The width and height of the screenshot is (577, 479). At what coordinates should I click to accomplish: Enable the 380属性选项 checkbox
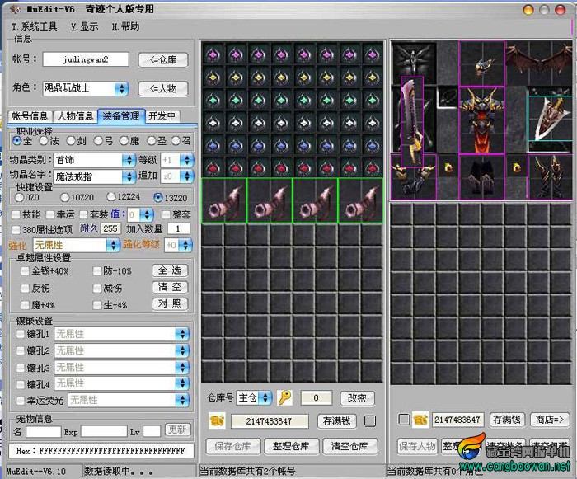16,230
